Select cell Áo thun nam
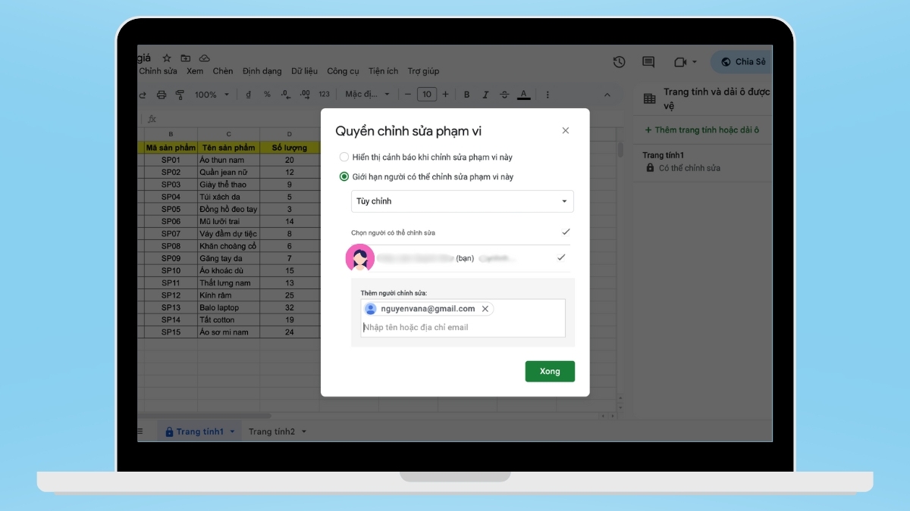 click(x=228, y=160)
